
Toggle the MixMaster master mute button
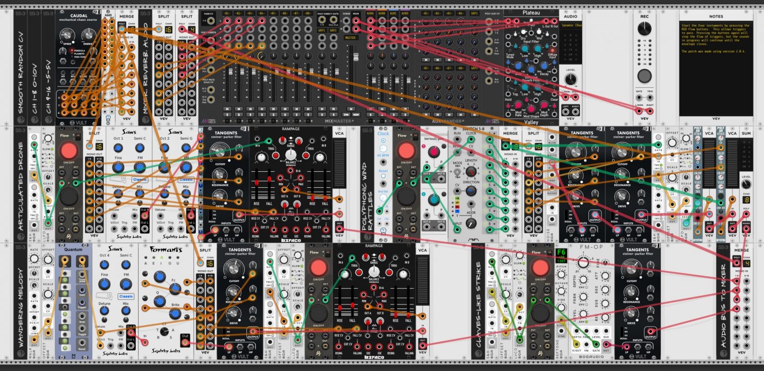point(351,109)
